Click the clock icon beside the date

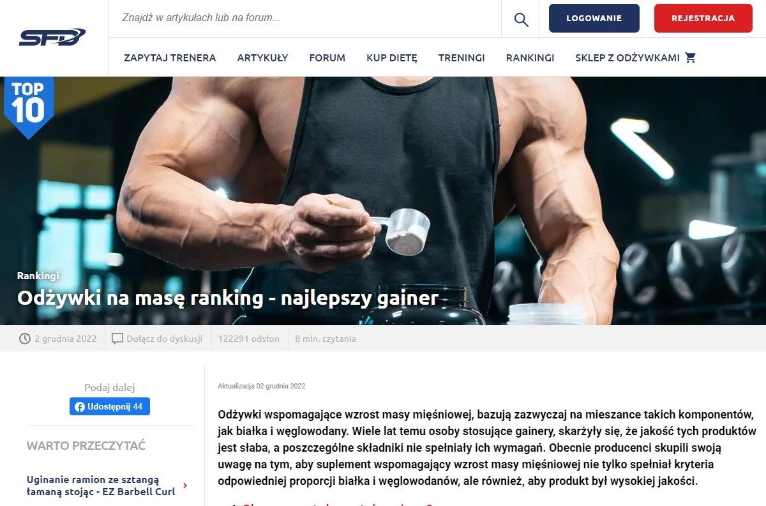[x=25, y=339]
